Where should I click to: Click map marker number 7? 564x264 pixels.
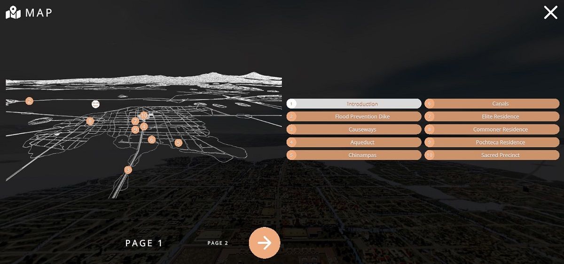[135, 121]
